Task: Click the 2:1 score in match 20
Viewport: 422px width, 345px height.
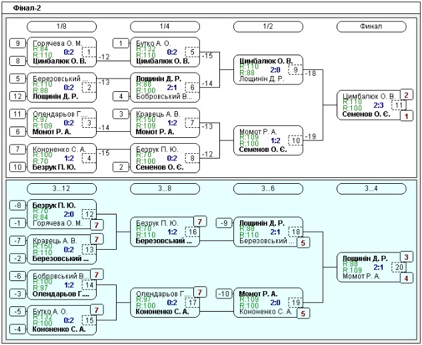Action: [x=379, y=267]
